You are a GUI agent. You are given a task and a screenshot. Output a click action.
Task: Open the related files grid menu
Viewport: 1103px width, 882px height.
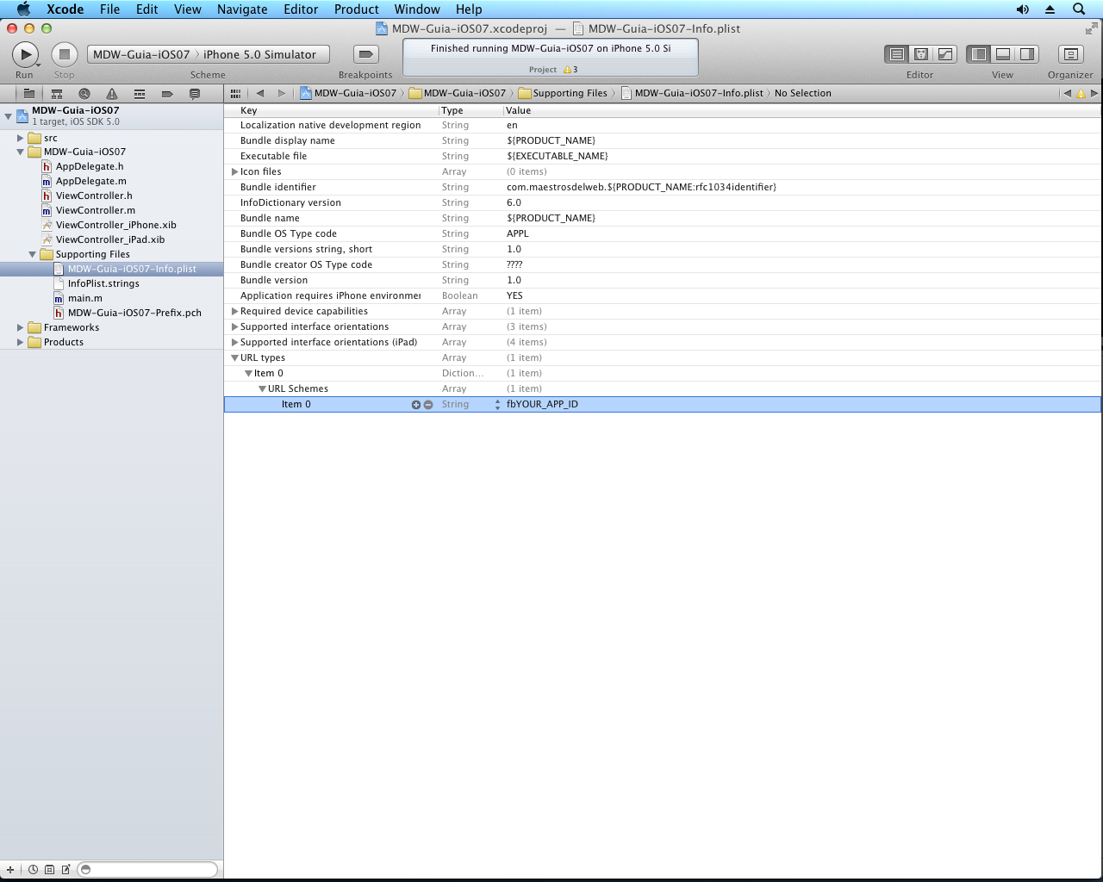click(235, 93)
